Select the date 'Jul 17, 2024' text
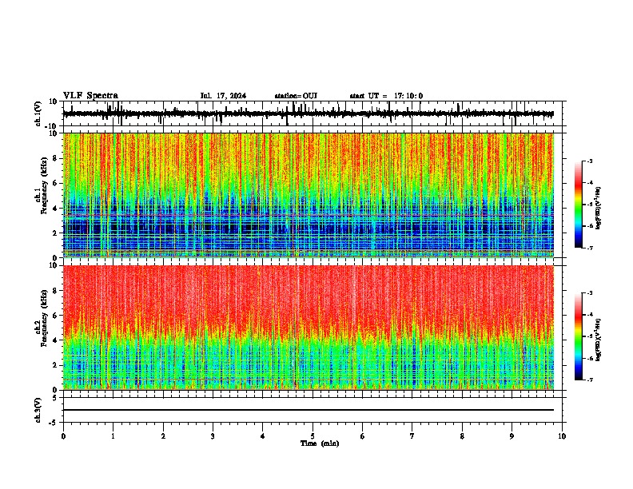The image size is (633, 489). click(x=223, y=96)
